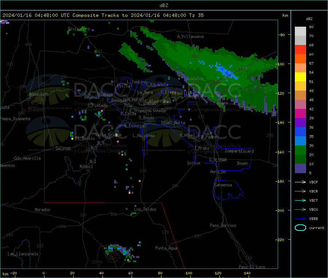
Task: Click the dBZ title at the top
Action: pyautogui.click(x=164, y=5)
